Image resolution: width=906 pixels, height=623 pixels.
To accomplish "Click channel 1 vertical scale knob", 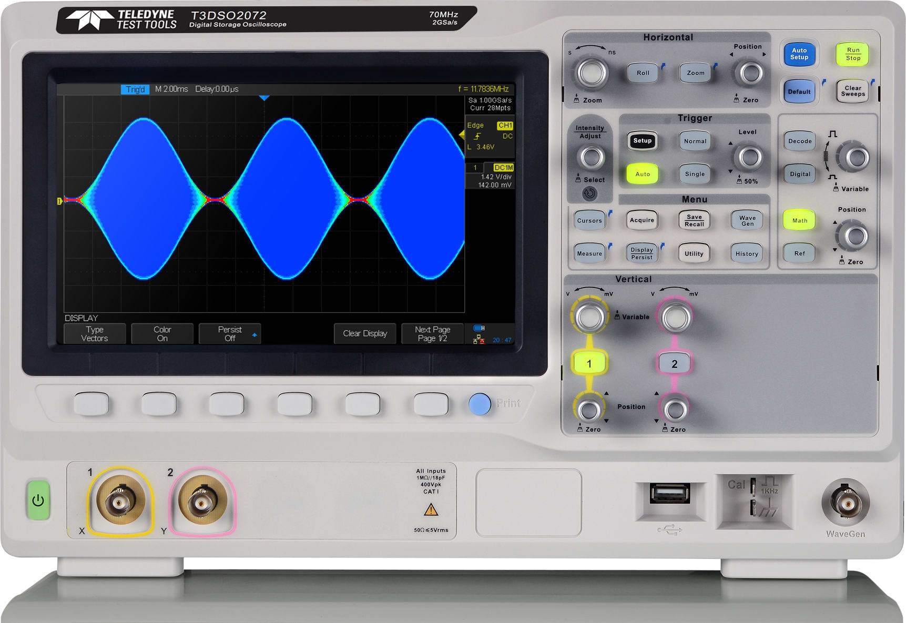I will [x=589, y=317].
